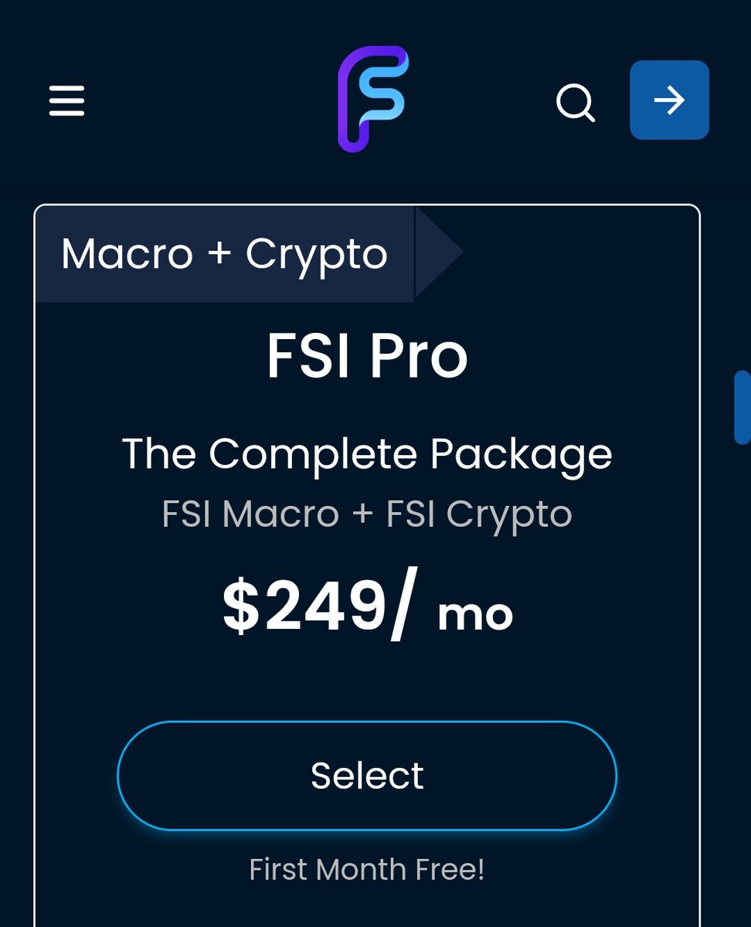Click the Macro + Crypto plan tag

(x=224, y=253)
